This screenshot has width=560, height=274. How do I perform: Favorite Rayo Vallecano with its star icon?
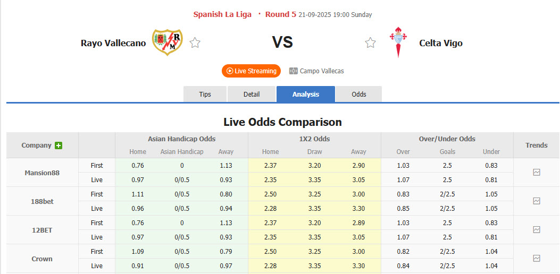[x=195, y=43]
